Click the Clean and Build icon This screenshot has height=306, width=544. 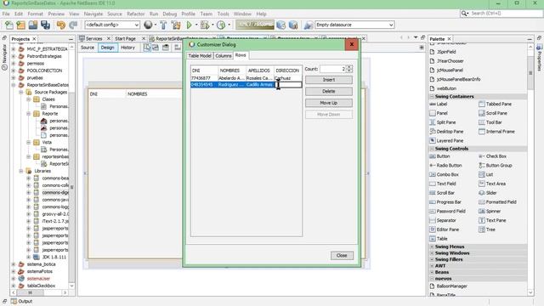coord(176,25)
